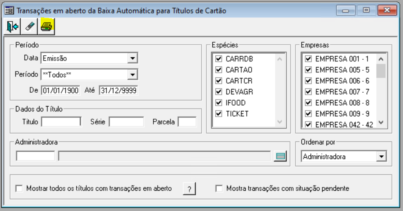The height and width of the screenshot is (211, 403).
Task: Uncheck the IFOOD species checkbox
Action: click(x=219, y=103)
